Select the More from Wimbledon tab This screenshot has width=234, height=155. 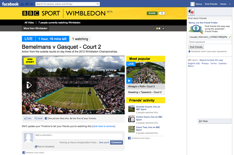[x=35, y=28]
